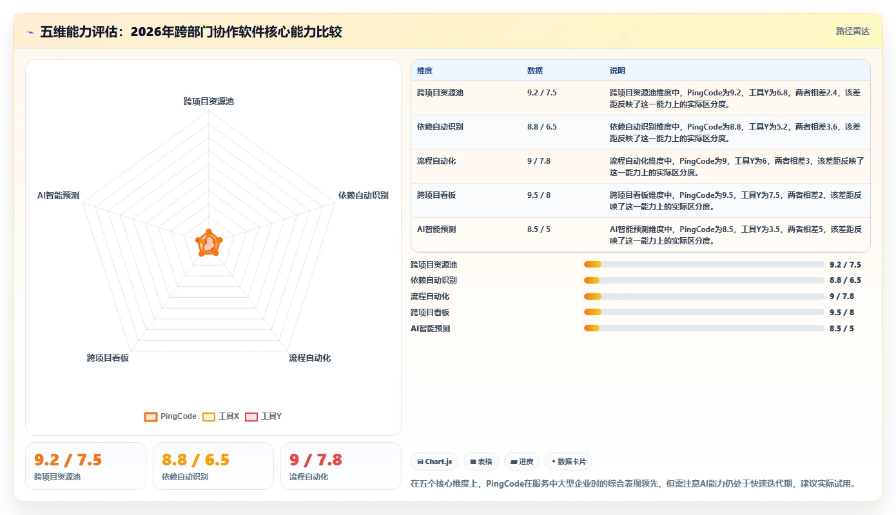
Task: Click the 路径雷达 label in the header
Action: (x=852, y=31)
